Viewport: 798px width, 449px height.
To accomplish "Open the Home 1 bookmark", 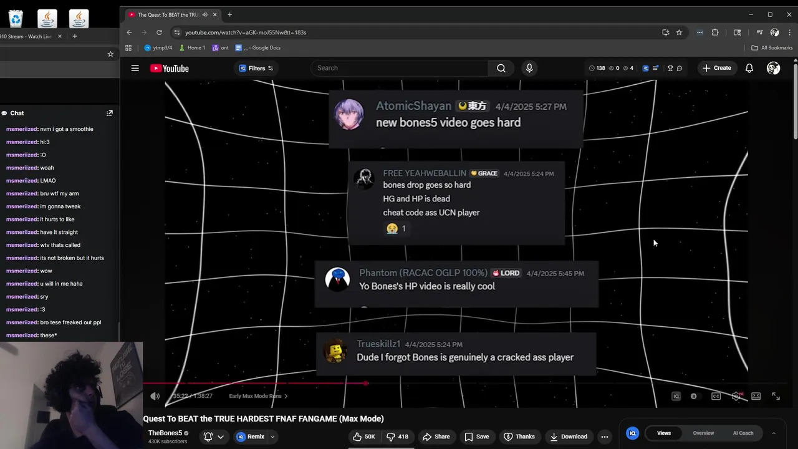I will [x=192, y=47].
